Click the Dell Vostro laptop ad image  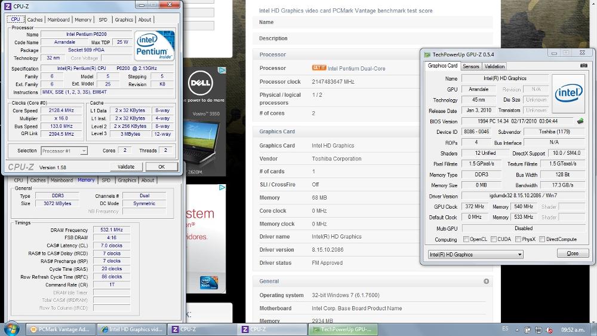201,142
